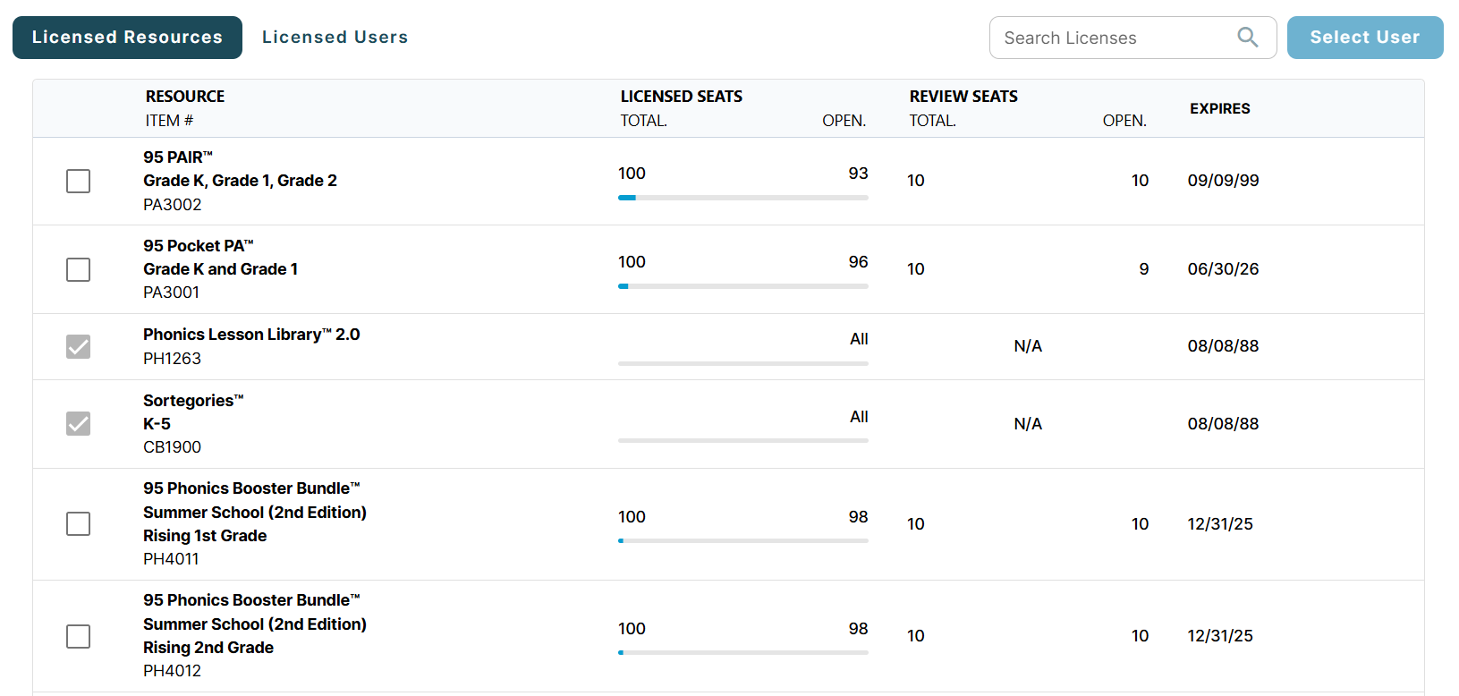Image resolution: width=1459 pixels, height=696 pixels.
Task: Select the 95 PAIR resource title
Action: point(178,157)
